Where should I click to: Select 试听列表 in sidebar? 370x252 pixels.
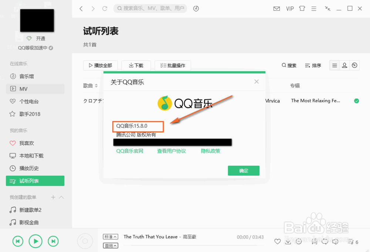35,181
